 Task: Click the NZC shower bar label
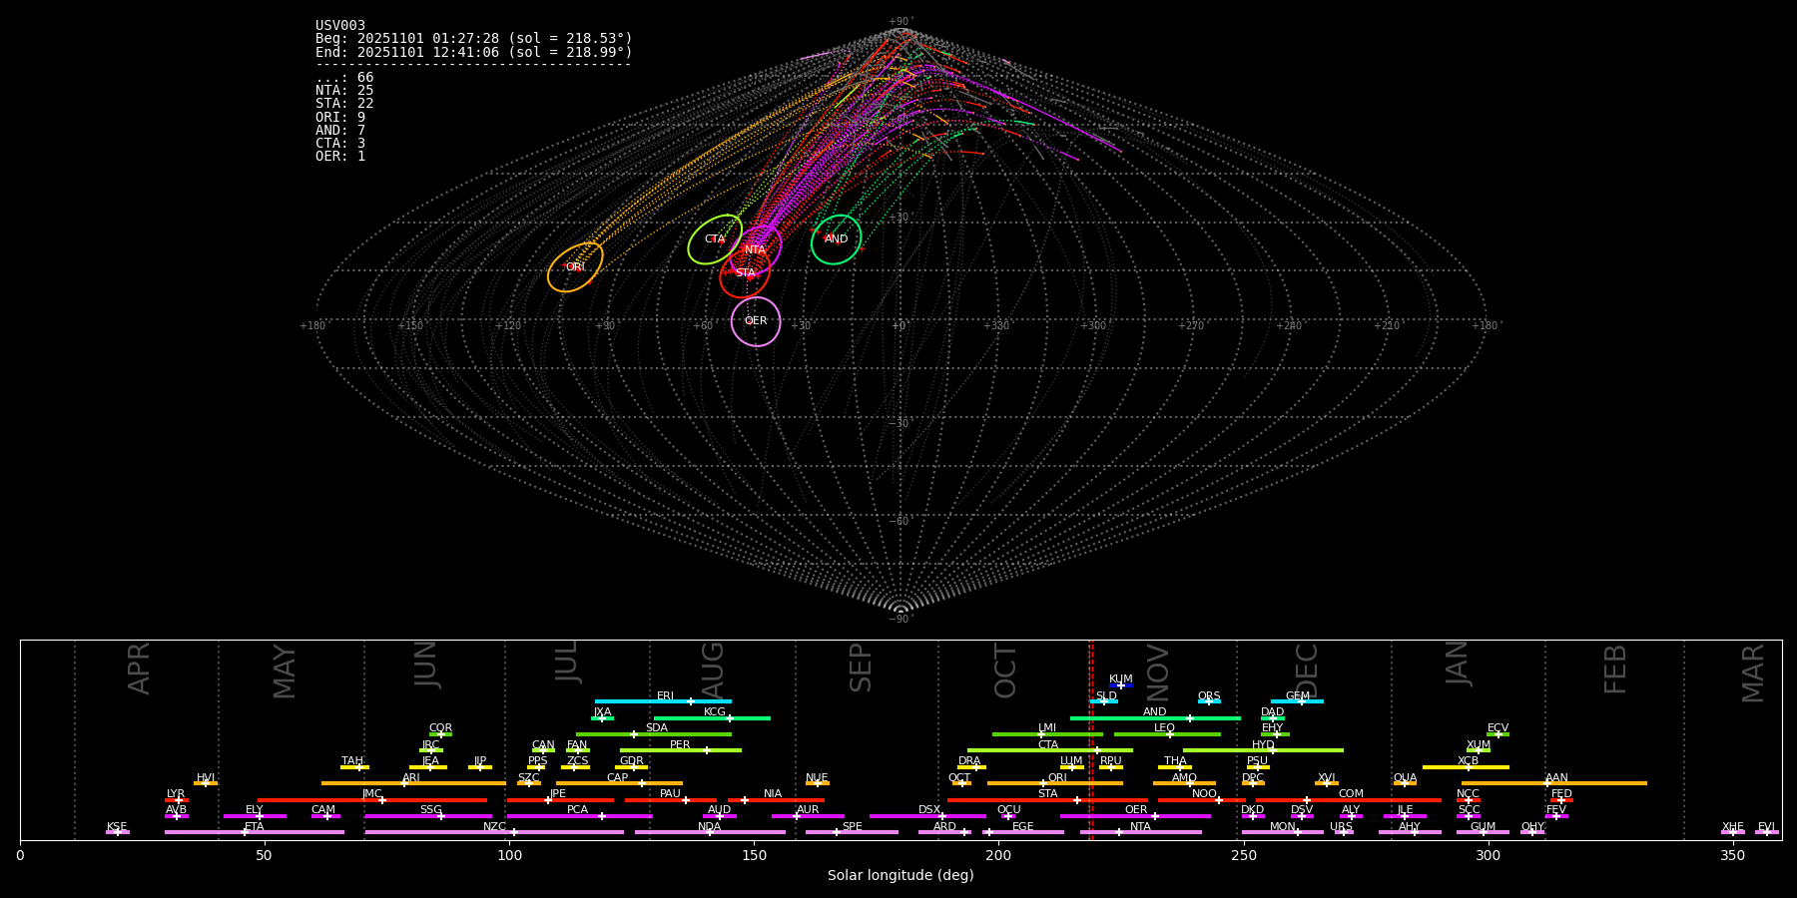tap(494, 826)
